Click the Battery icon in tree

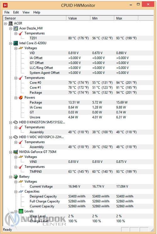coord(16,177)
